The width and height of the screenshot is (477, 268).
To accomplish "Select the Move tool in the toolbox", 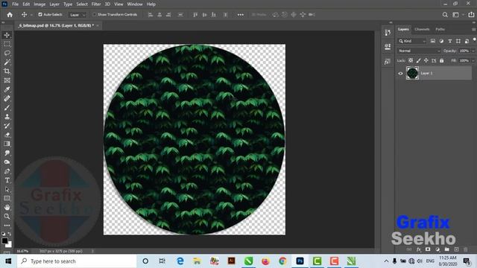I will tap(7, 35).
